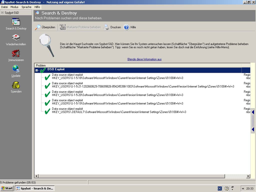Click the help question icon in system tray
Viewport: 256px width, 192px height.
226,188
